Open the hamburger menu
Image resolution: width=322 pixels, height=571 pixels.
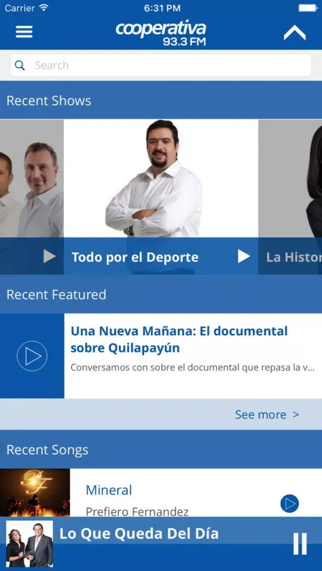tap(24, 31)
